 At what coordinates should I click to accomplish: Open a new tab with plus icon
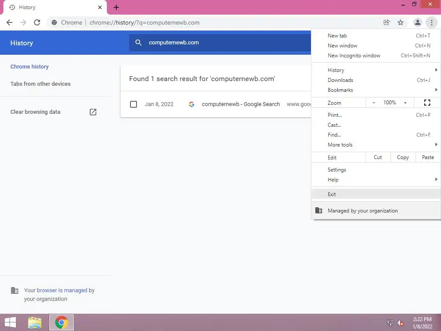coord(116,7)
